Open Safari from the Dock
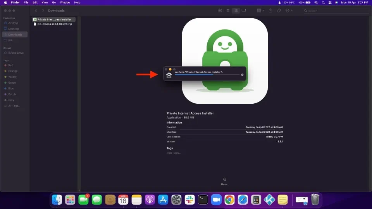 click(x=243, y=200)
